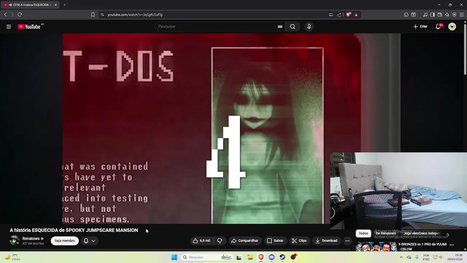Screen dimensions: 467x263
Task: Activate voice search microphone
Action: pos(309,26)
